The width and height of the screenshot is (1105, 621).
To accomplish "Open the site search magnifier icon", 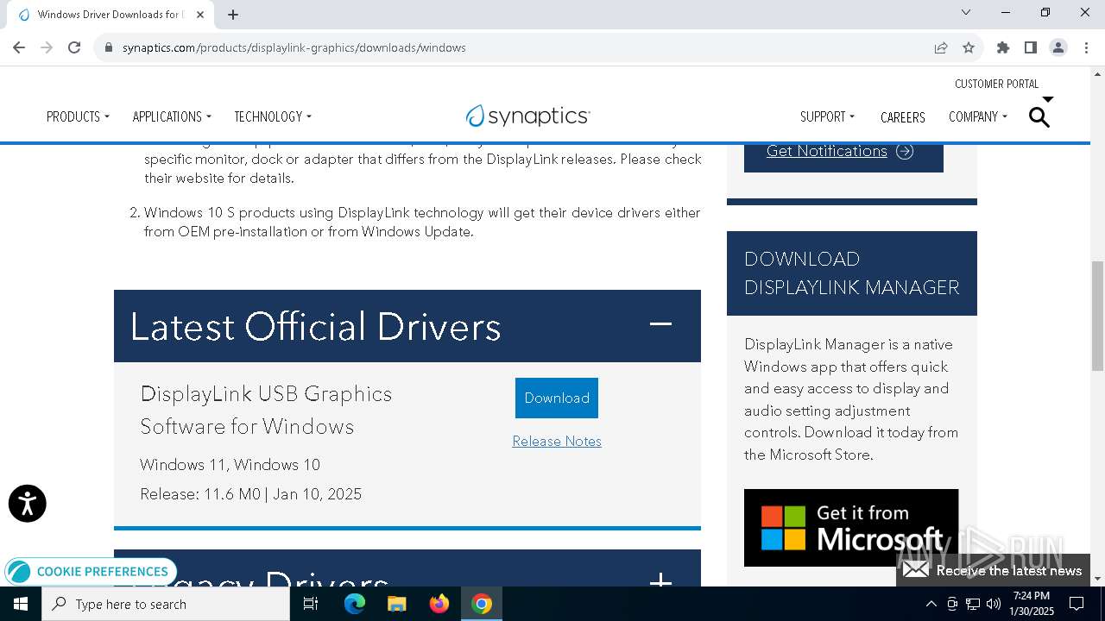I will point(1039,116).
